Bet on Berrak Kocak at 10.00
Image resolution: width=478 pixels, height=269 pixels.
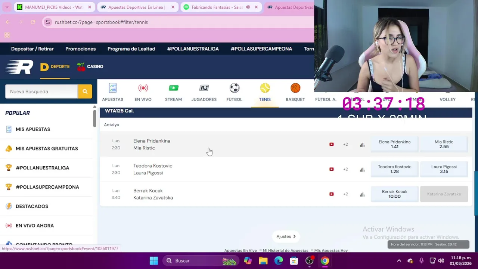(x=395, y=194)
